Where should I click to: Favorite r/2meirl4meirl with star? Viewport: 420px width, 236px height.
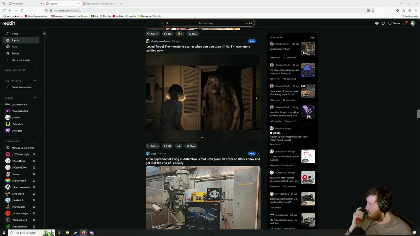pyautogui.click(x=34, y=161)
